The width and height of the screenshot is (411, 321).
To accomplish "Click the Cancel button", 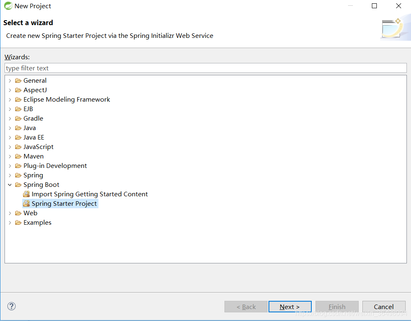I will (x=384, y=307).
